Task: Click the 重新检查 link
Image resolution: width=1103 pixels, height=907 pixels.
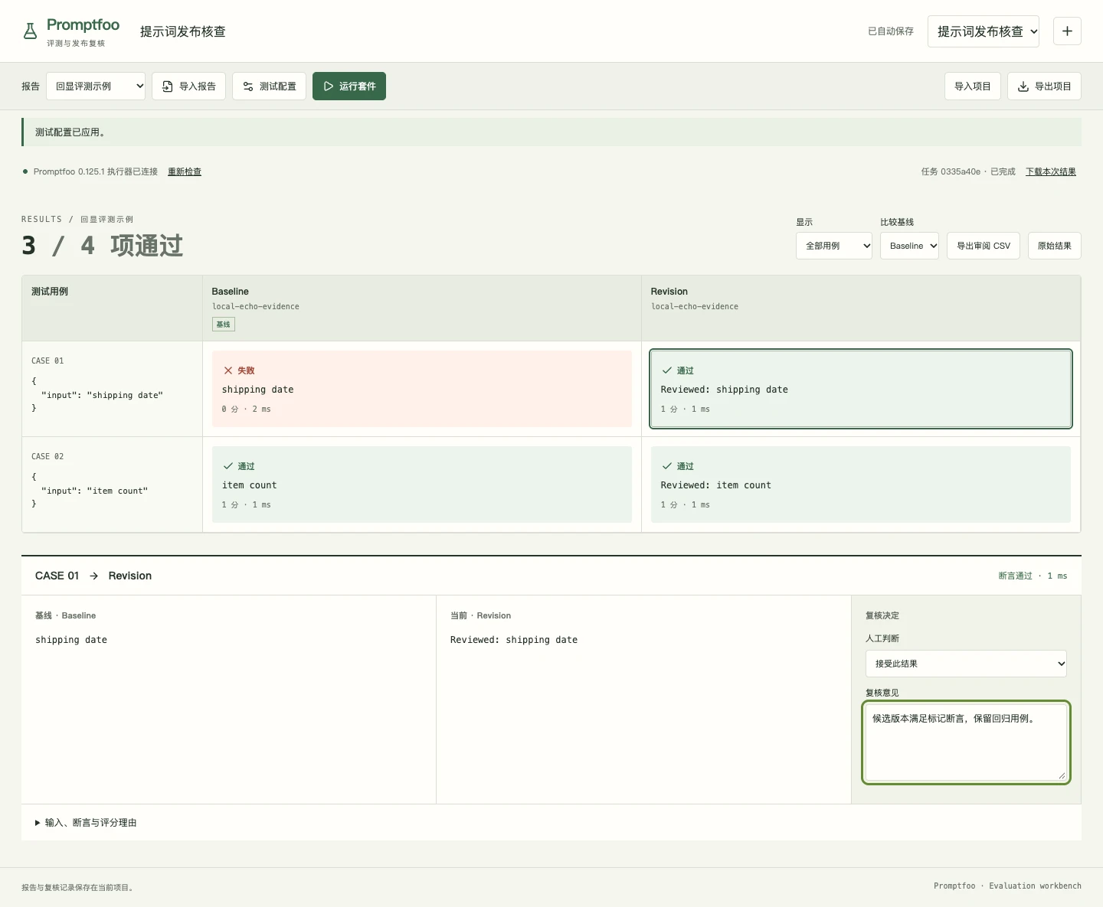Action: 185,171
